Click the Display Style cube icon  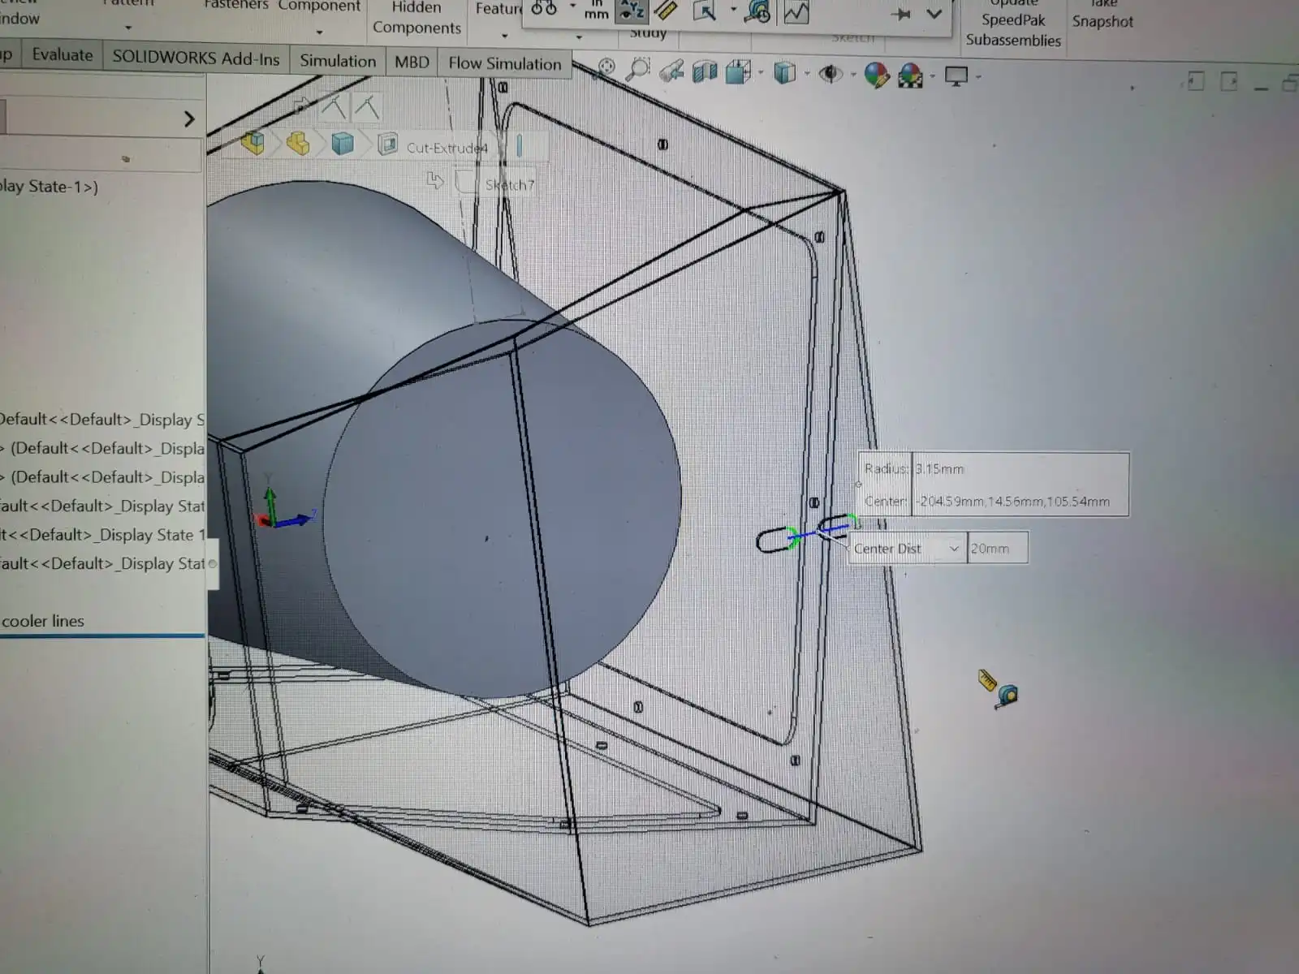784,73
